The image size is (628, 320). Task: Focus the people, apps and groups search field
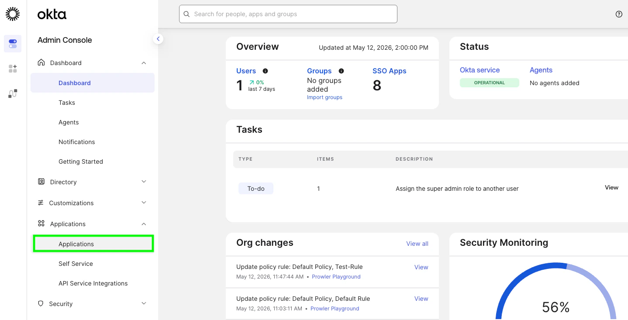tap(288, 14)
